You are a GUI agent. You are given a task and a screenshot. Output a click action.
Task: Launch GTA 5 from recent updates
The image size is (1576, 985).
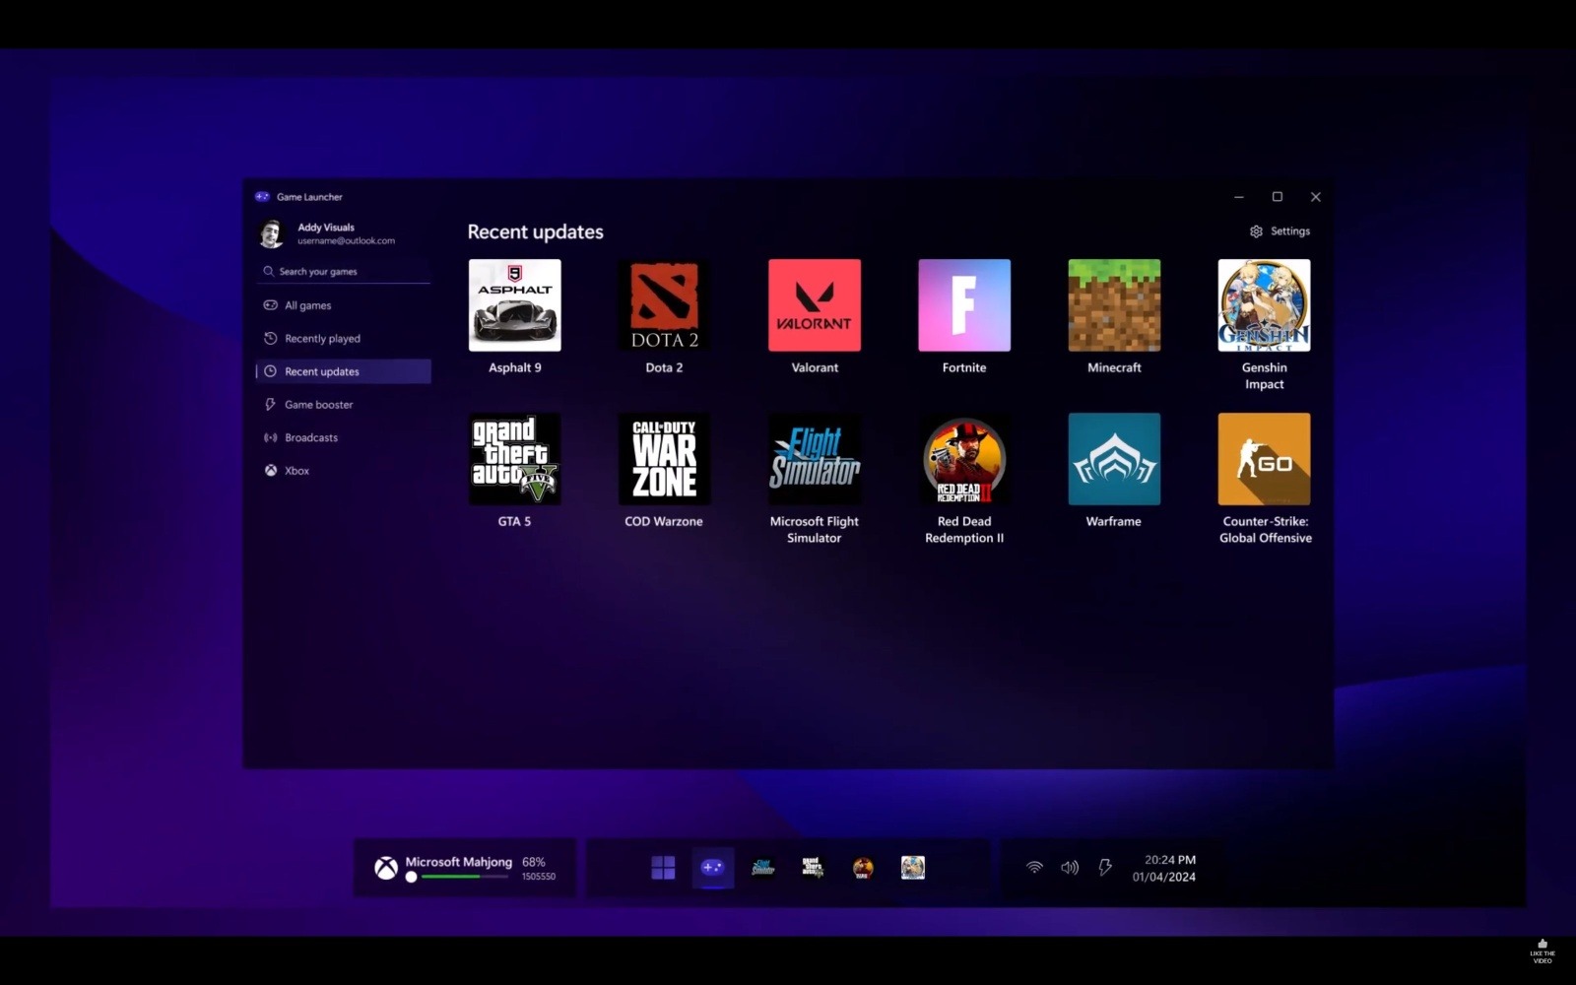(514, 459)
